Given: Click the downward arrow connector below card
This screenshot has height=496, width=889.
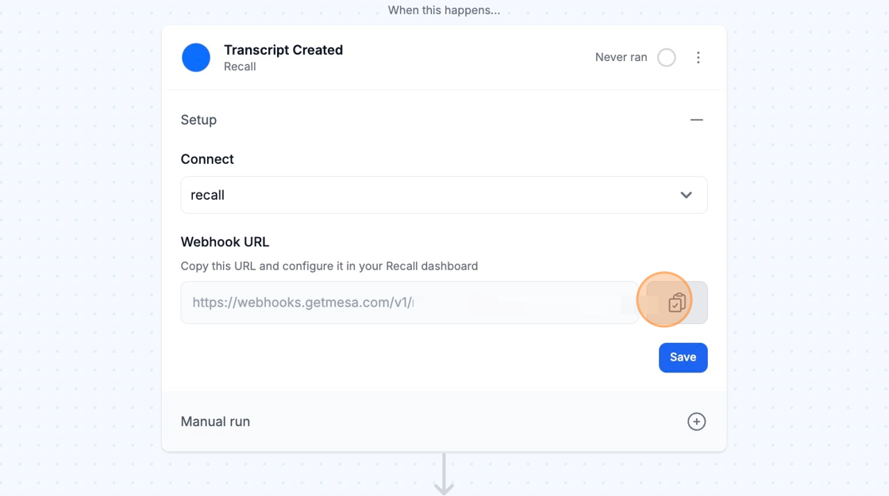Looking at the screenshot, I should pyautogui.click(x=444, y=475).
